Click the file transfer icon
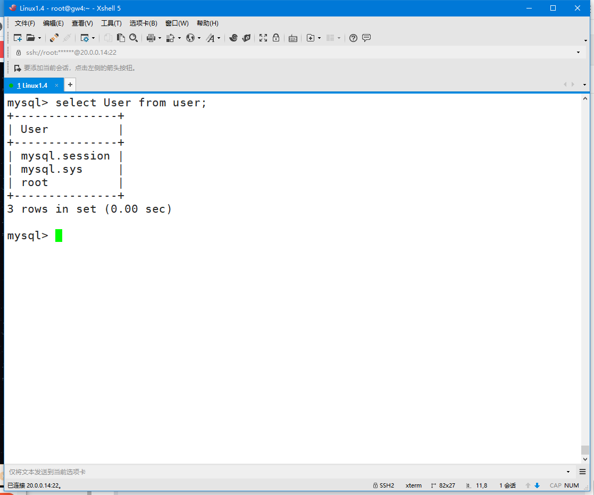The width and height of the screenshot is (594, 495). [x=171, y=38]
